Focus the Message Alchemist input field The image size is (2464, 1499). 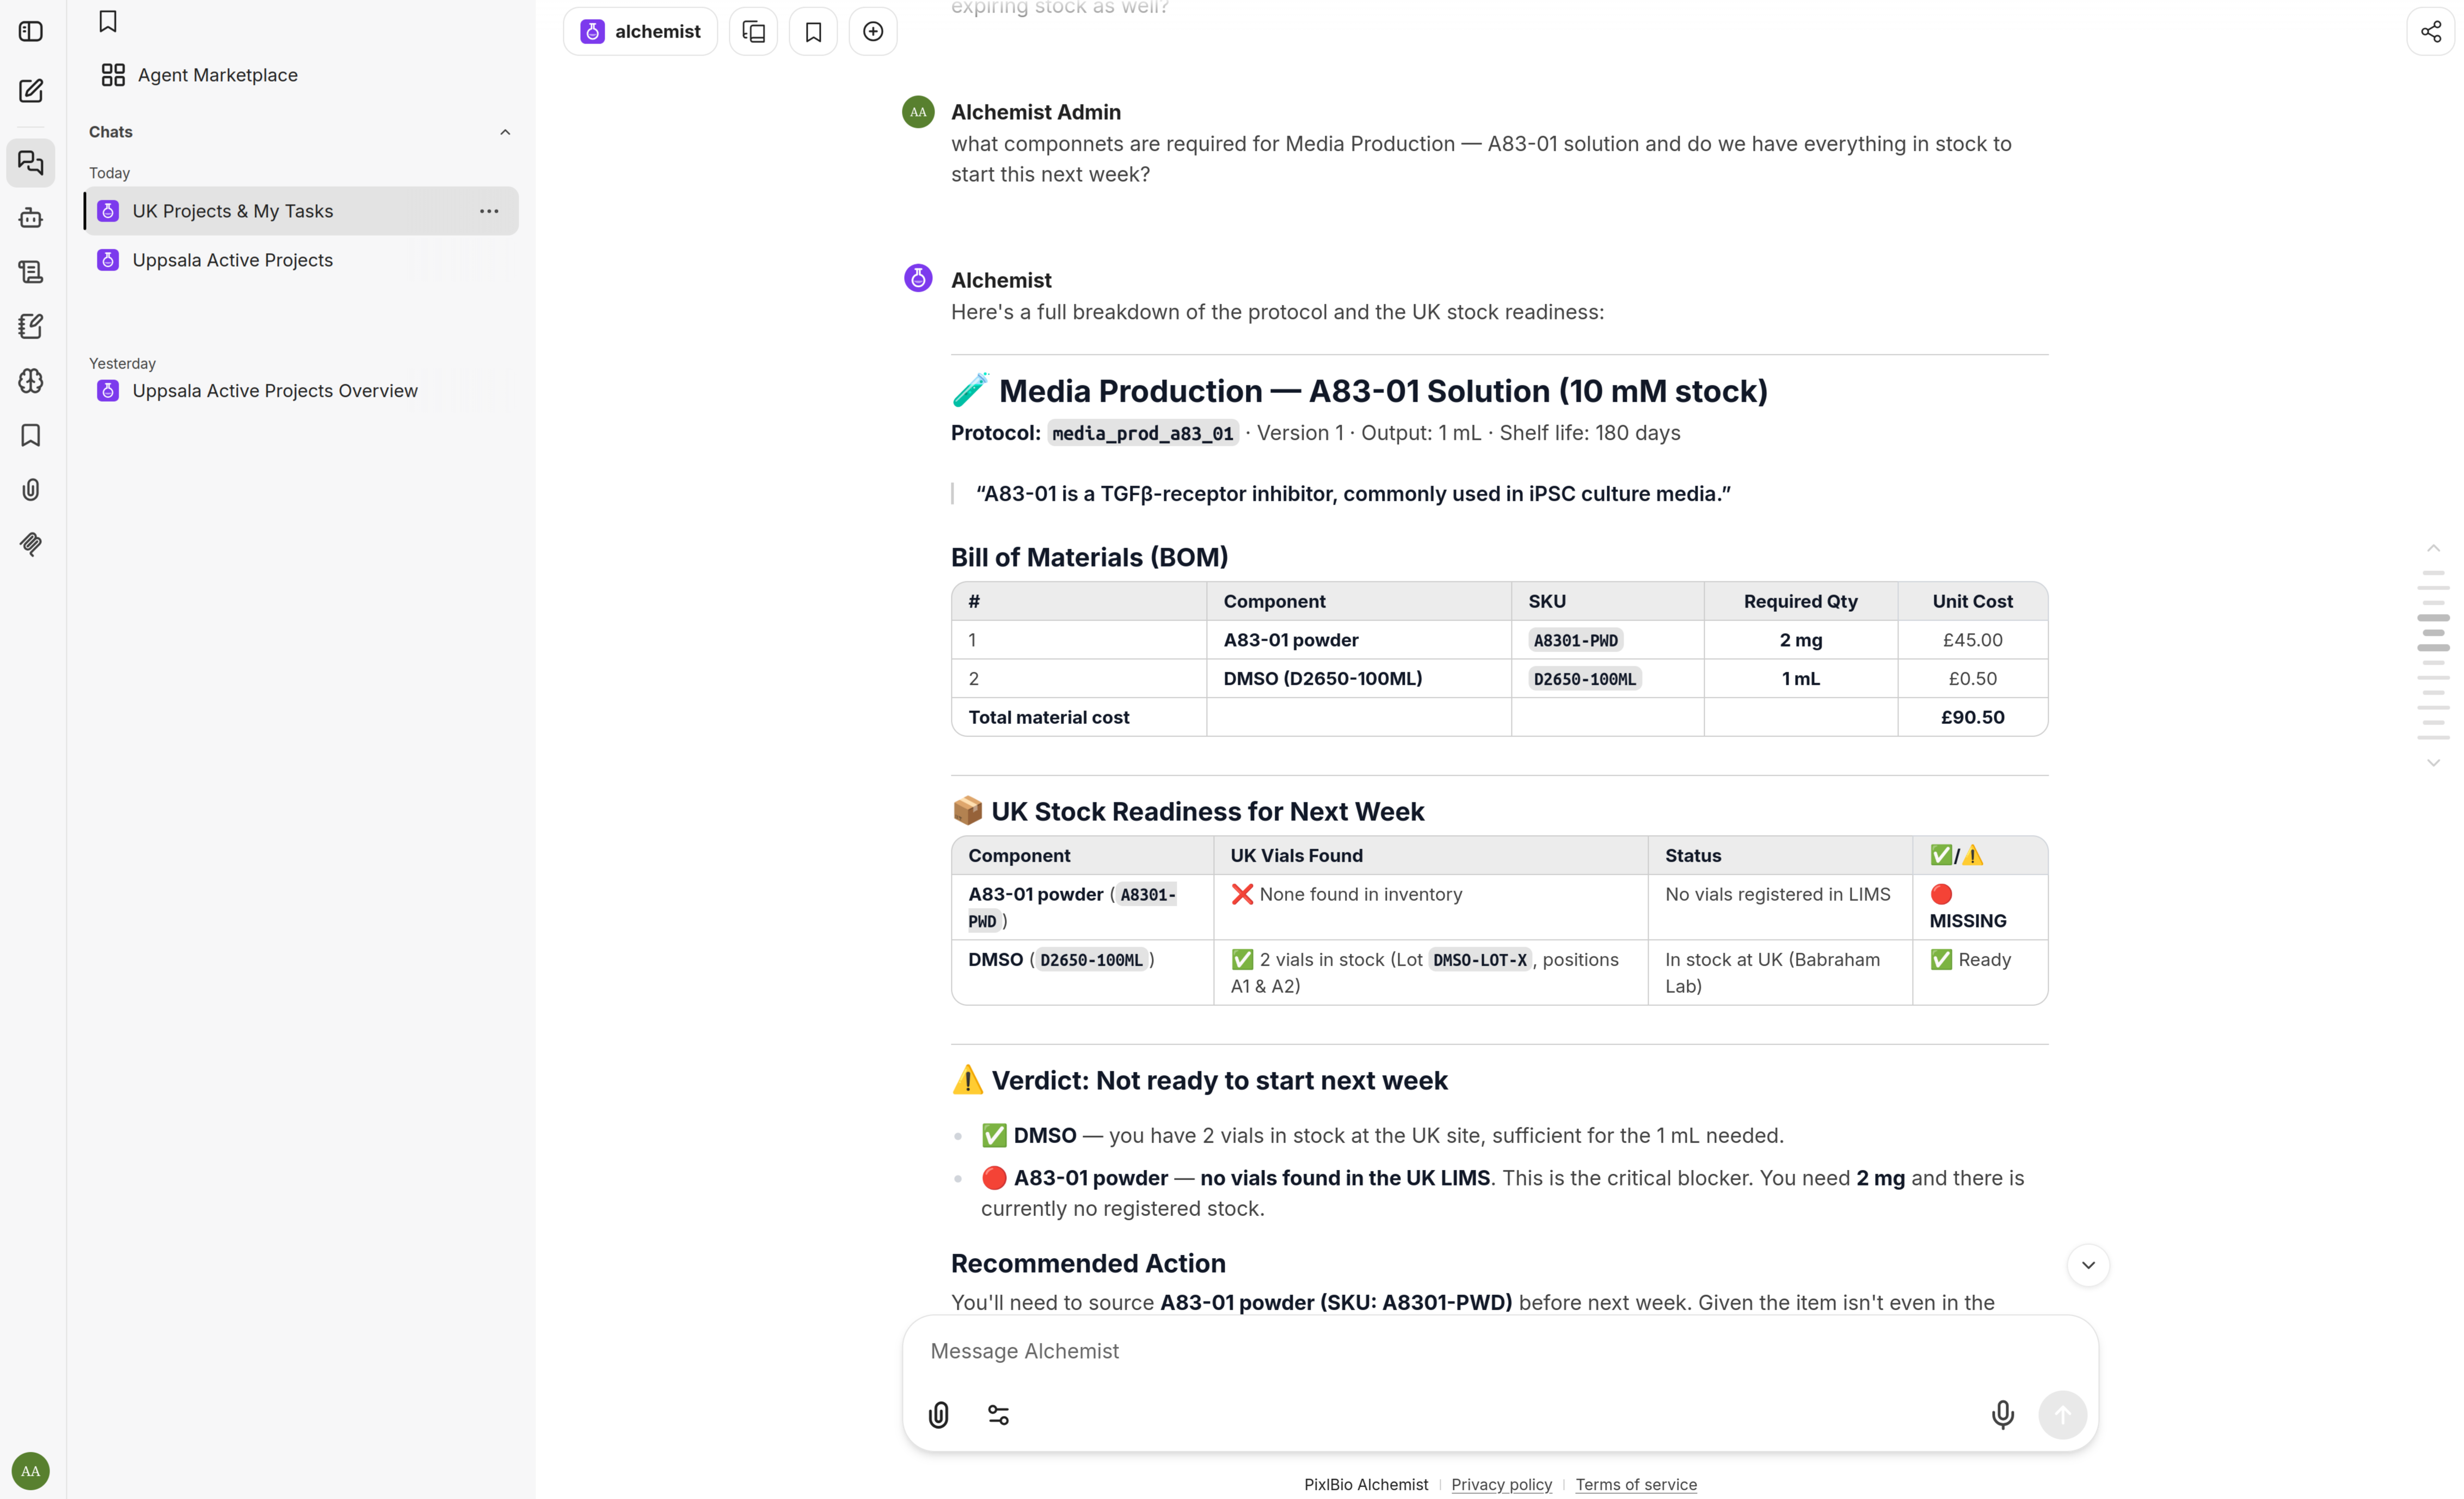point(1499,1351)
